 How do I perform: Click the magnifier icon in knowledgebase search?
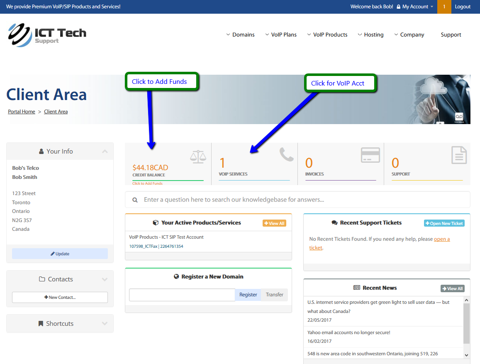pos(135,200)
